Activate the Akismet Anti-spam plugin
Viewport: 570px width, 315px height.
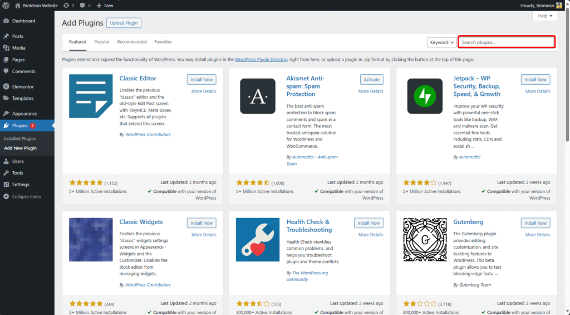[x=371, y=79]
